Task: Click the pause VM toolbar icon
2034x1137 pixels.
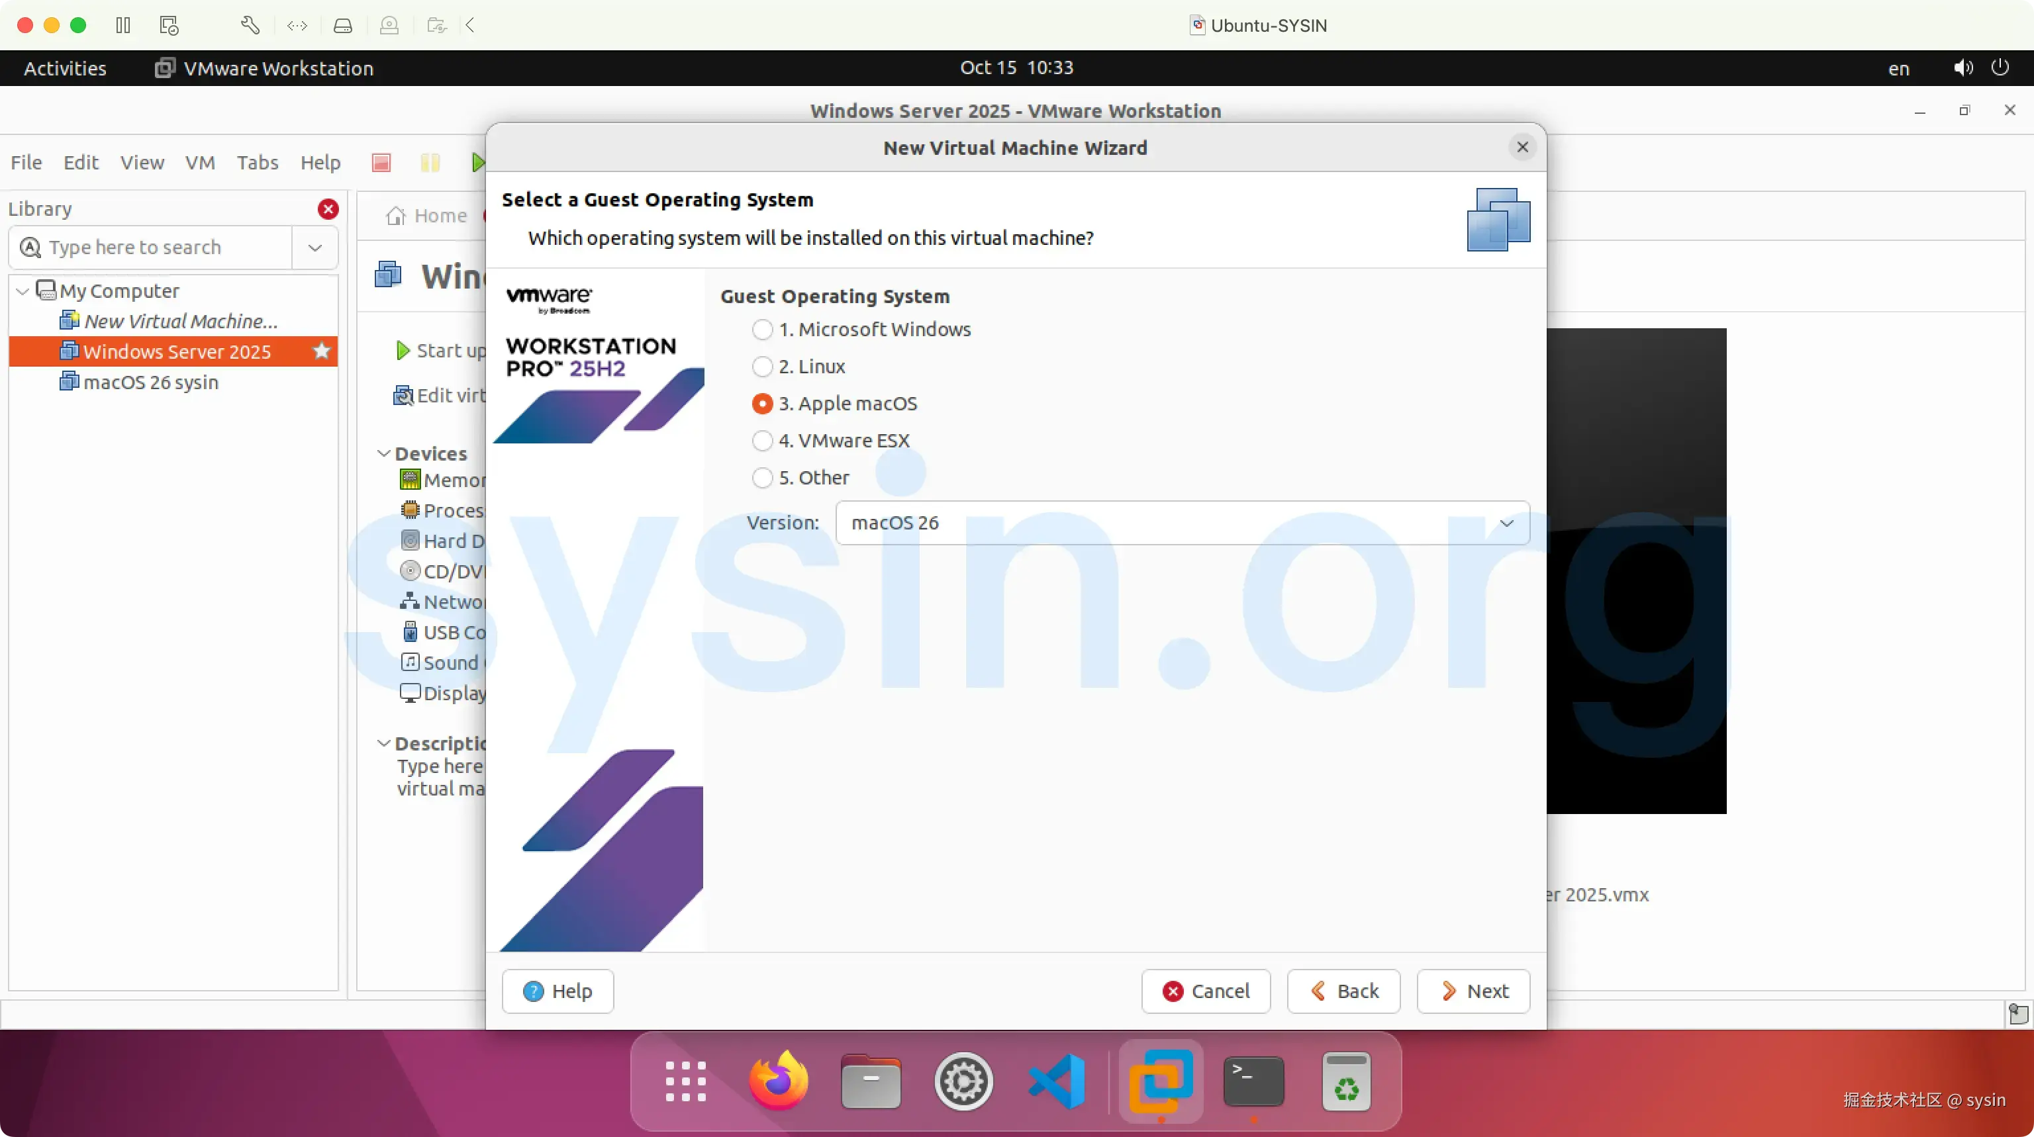Action: click(x=430, y=163)
